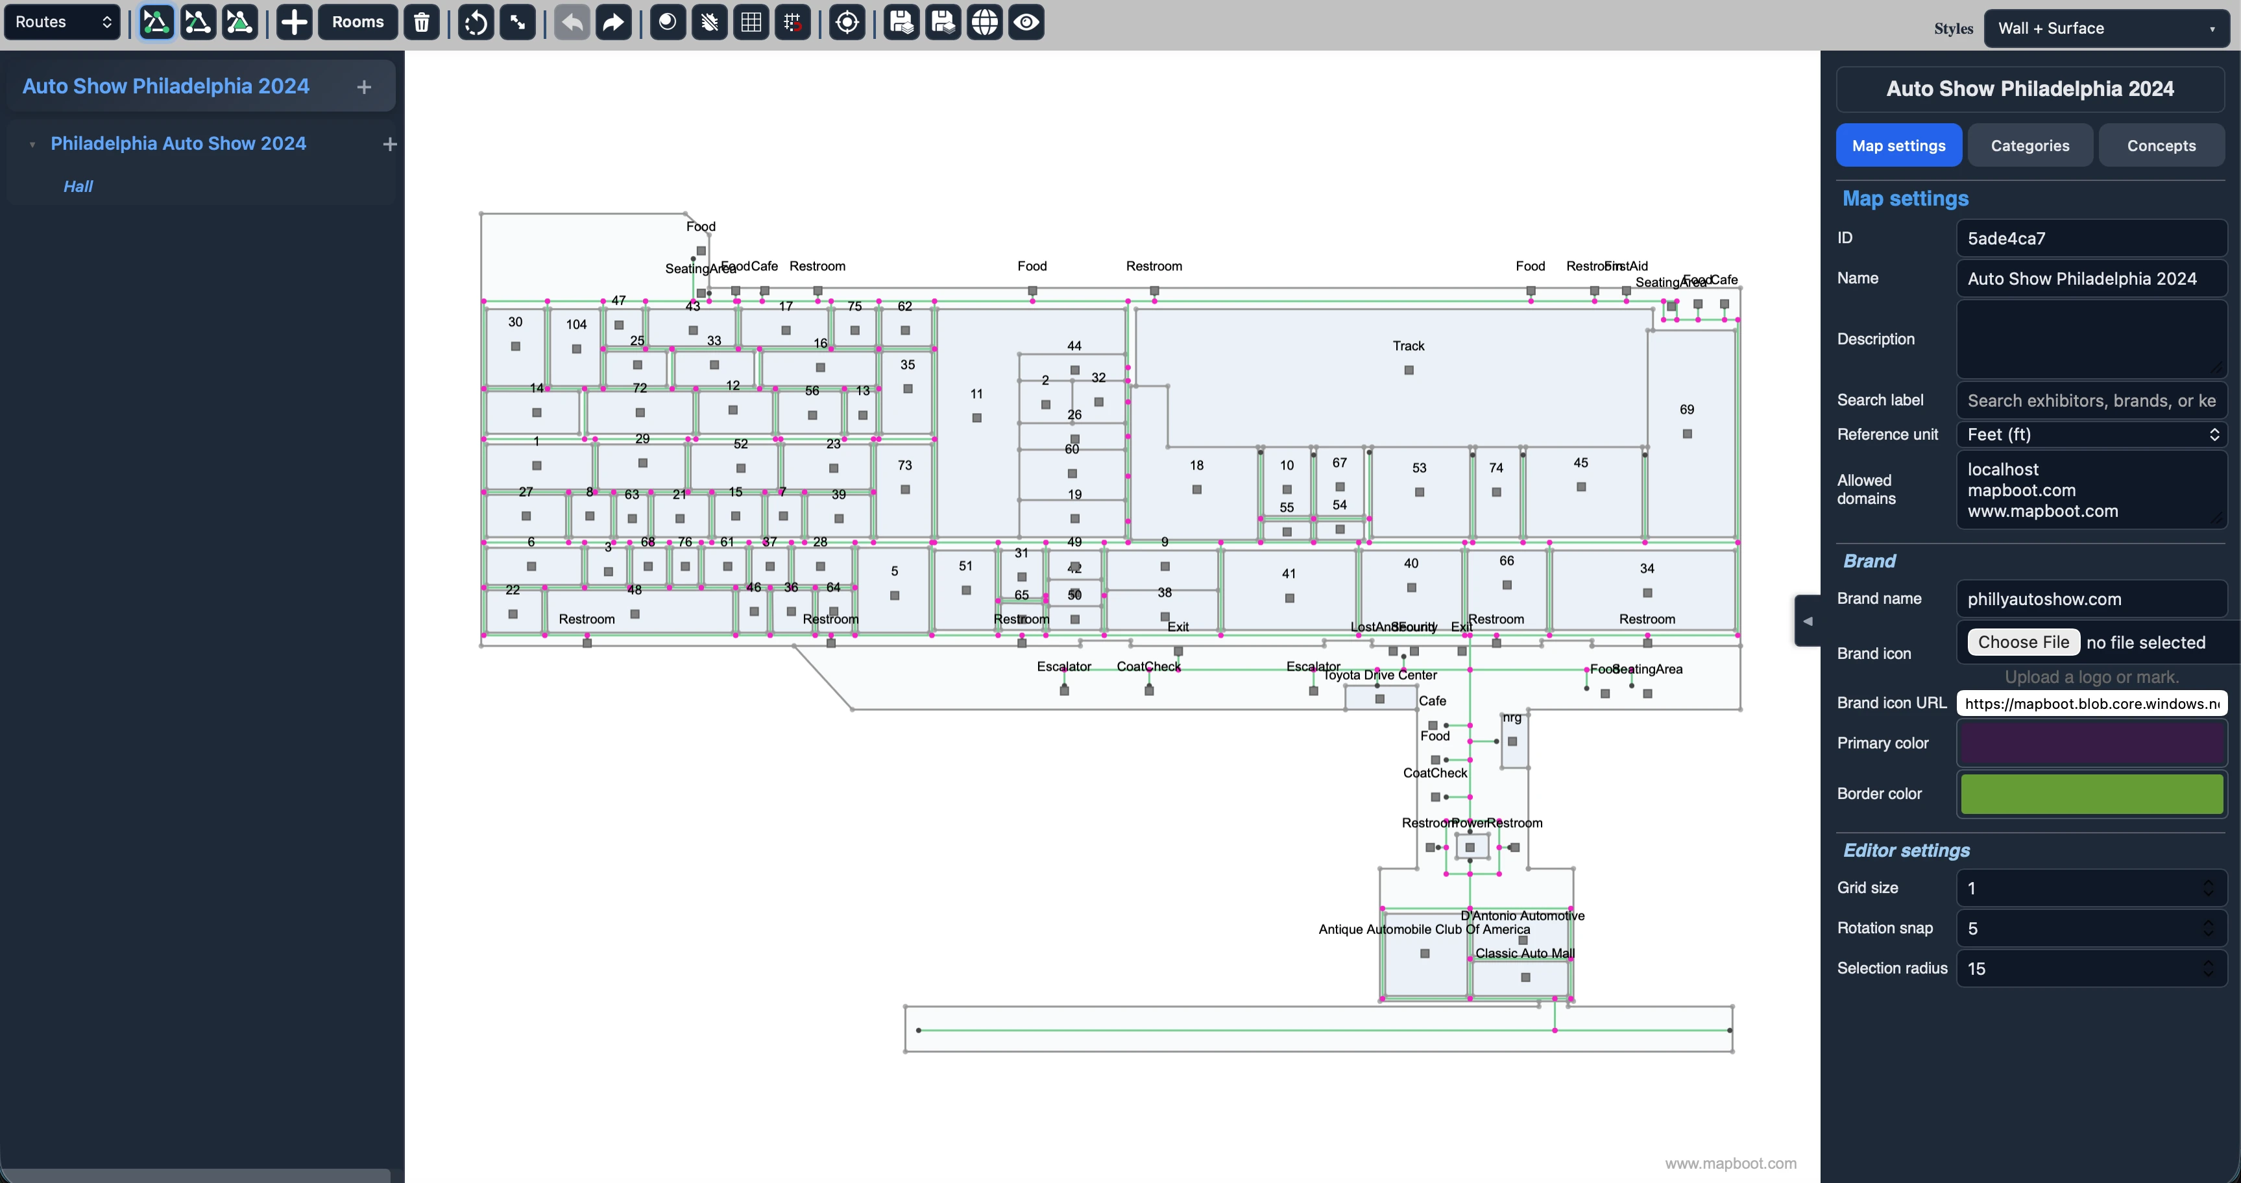2241x1183 pixels.
Task: Click the circle shading icon
Action: (667, 22)
